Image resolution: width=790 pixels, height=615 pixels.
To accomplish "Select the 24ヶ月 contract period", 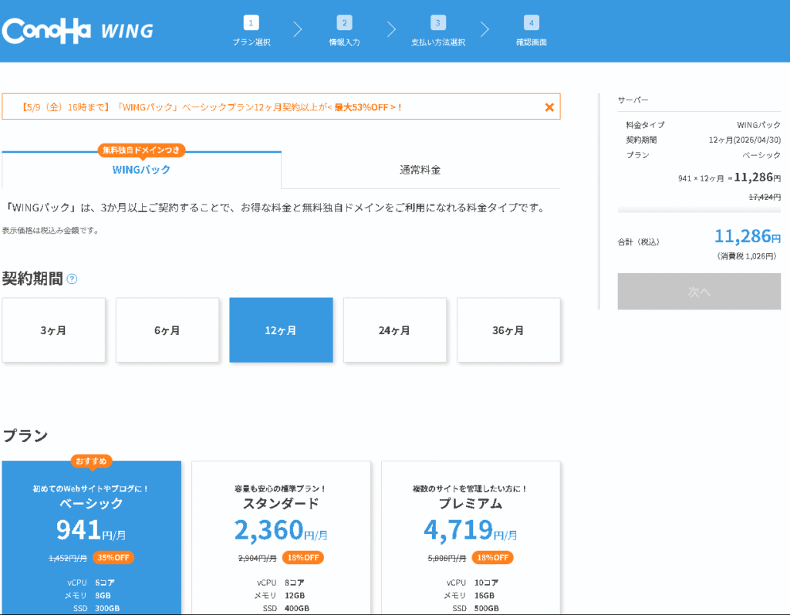I will click(x=394, y=330).
